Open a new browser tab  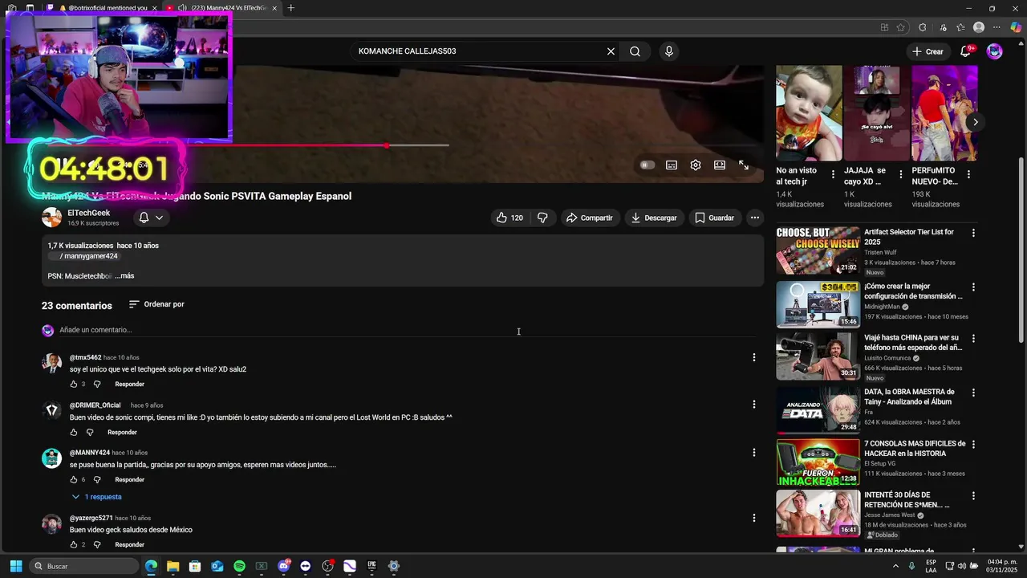tap(290, 8)
